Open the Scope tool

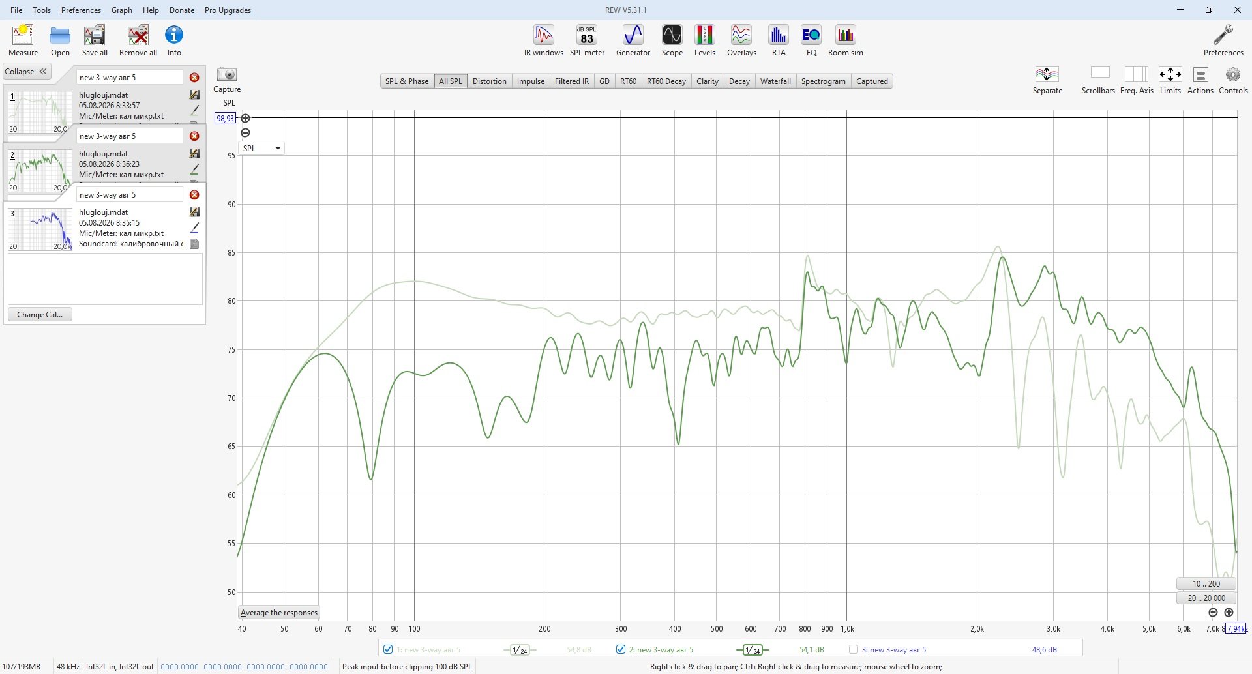[x=672, y=40]
